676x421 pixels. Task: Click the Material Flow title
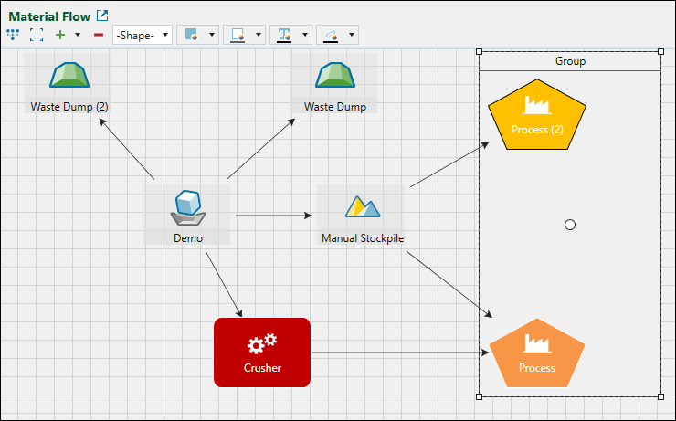click(x=49, y=16)
